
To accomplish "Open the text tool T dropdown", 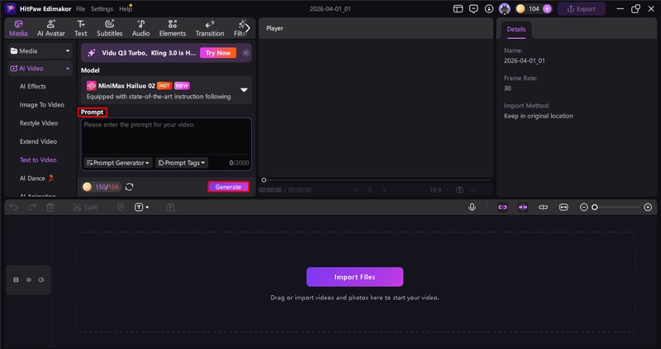I will click(141, 208).
